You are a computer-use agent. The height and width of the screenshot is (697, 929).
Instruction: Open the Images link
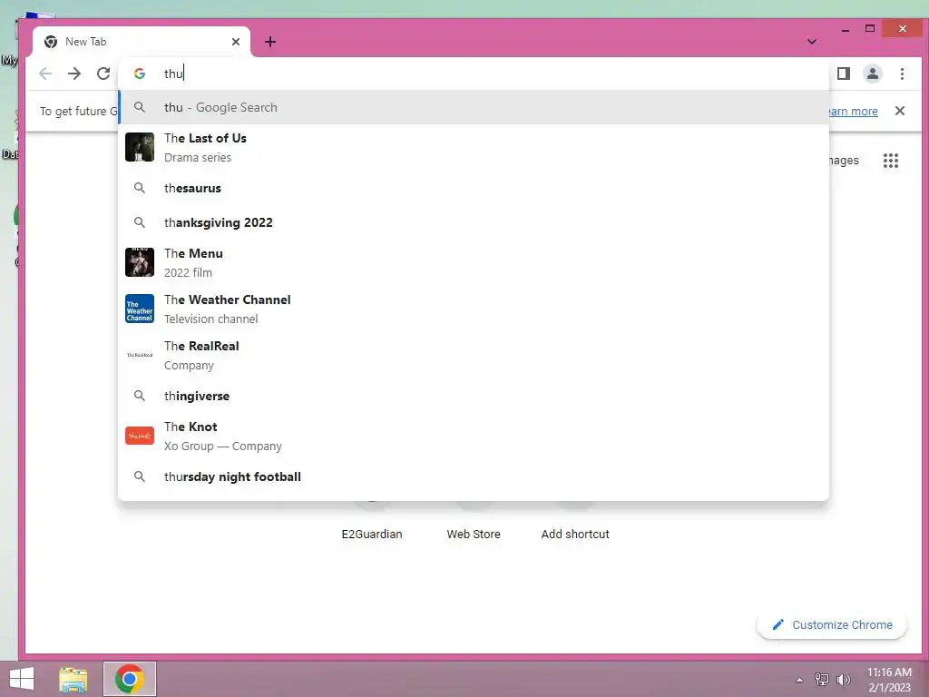pos(844,160)
